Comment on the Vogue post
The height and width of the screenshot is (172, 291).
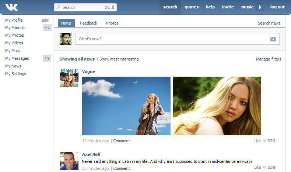pos(122,141)
